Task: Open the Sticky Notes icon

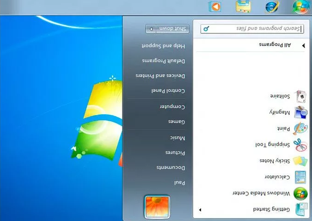Action: pos(300,161)
